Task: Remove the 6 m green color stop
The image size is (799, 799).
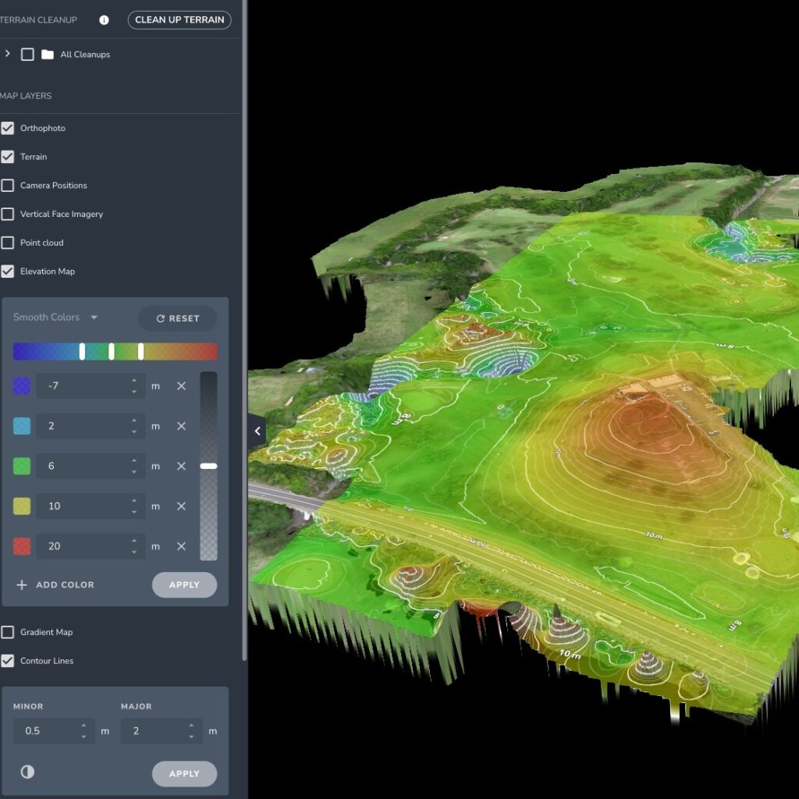Action: [181, 466]
